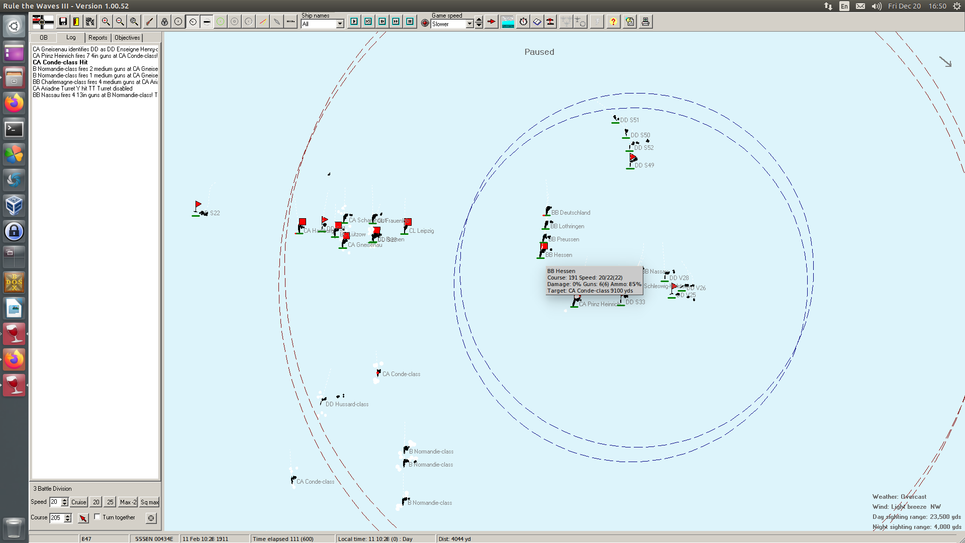
Task: Increase speed with the up spinner arrow
Action: pyautogui.click(x=64, y=500)
